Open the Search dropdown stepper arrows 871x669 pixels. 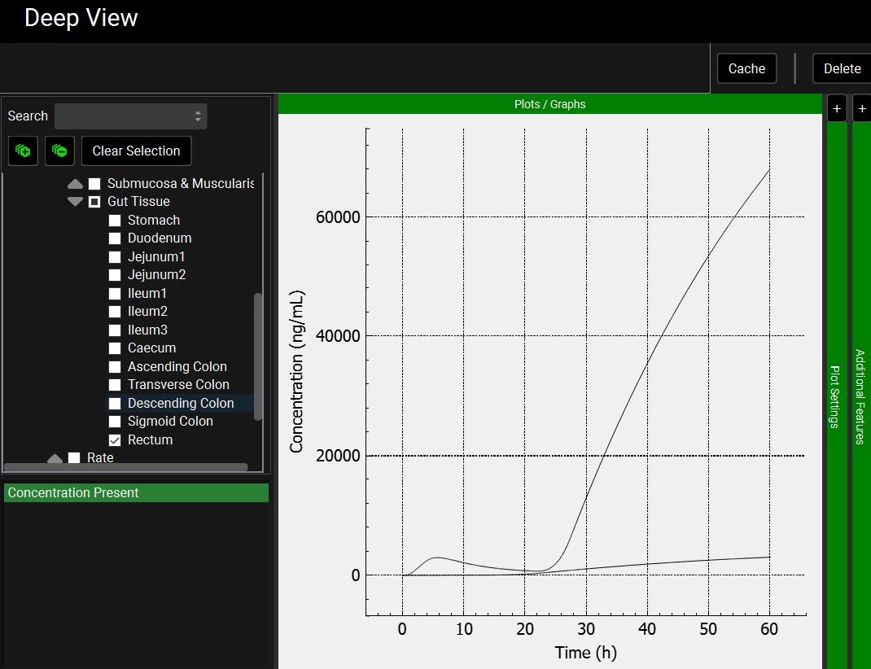coord(198,116)
